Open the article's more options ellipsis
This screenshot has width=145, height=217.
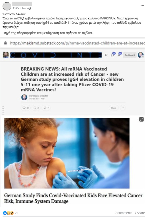point(123,108)
